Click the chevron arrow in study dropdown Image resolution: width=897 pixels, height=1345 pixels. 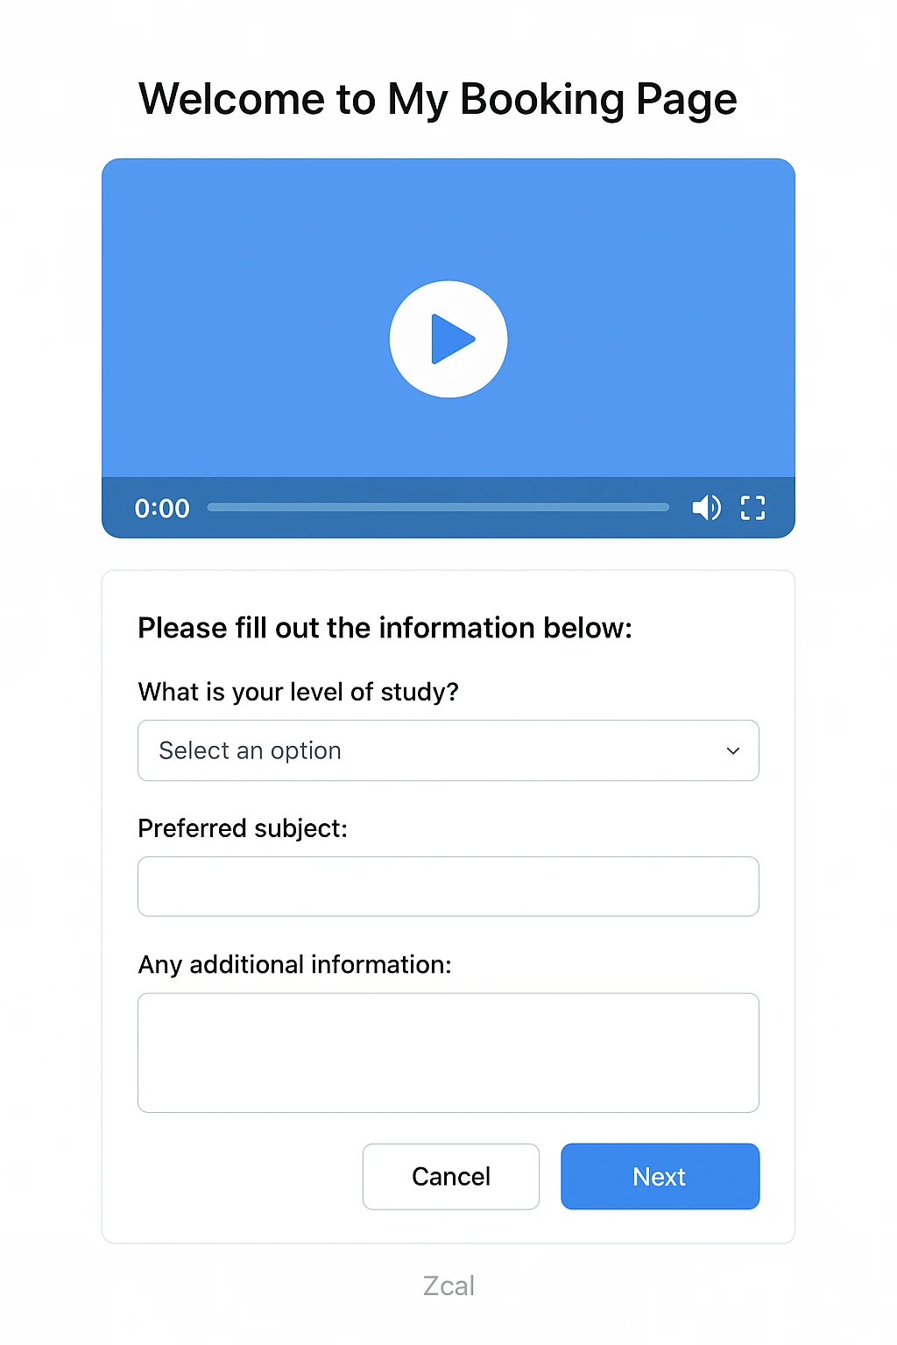(733, 750)
